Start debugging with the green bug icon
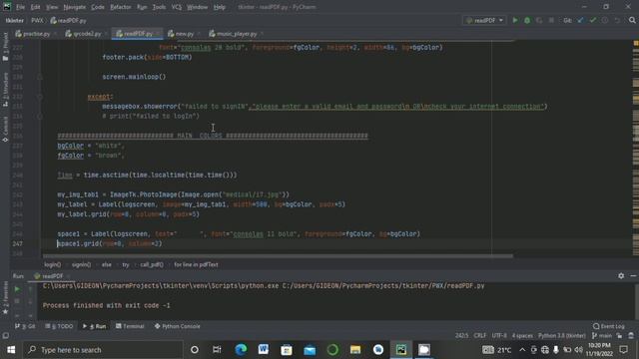 click(527, 20)
